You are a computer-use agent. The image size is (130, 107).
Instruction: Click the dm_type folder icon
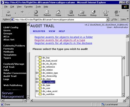[40, 85]
